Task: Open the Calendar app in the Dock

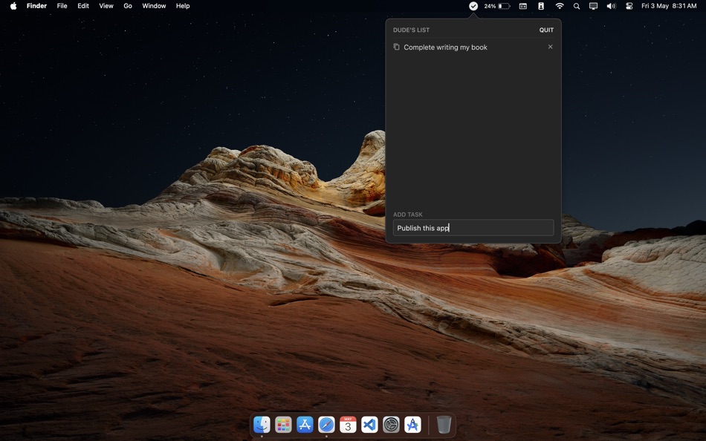Action: pos(347,425)
